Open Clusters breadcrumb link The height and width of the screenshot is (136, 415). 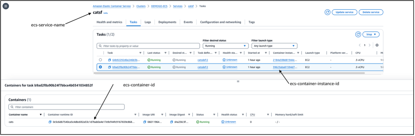(x=141, y=6)
